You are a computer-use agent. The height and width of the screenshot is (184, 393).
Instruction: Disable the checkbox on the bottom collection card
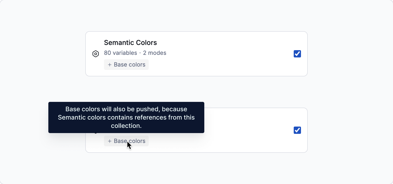click(x=297, y=130)
